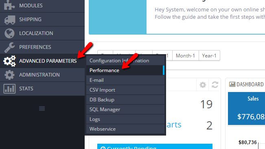
Task: Open the Stats menu
Action: pyautogui.click(x=42, y=89)
